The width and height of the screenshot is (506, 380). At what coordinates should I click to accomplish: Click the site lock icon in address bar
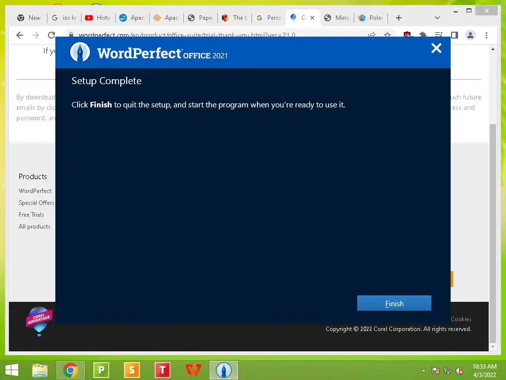(x=71, y=35)
